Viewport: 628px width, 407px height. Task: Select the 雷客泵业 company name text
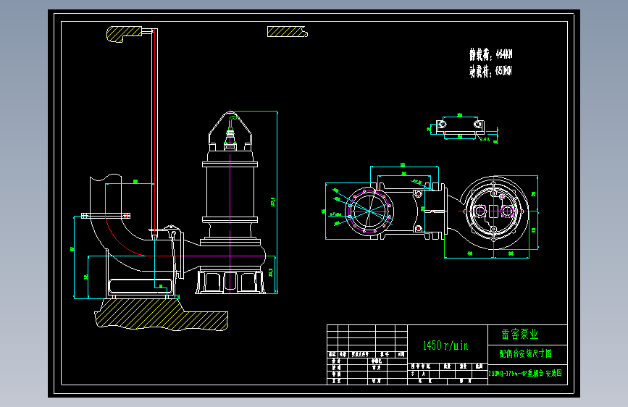519,335
